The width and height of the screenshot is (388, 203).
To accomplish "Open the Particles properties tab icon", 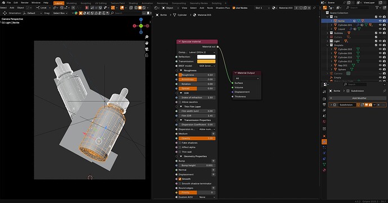I will tap(324, 147).
